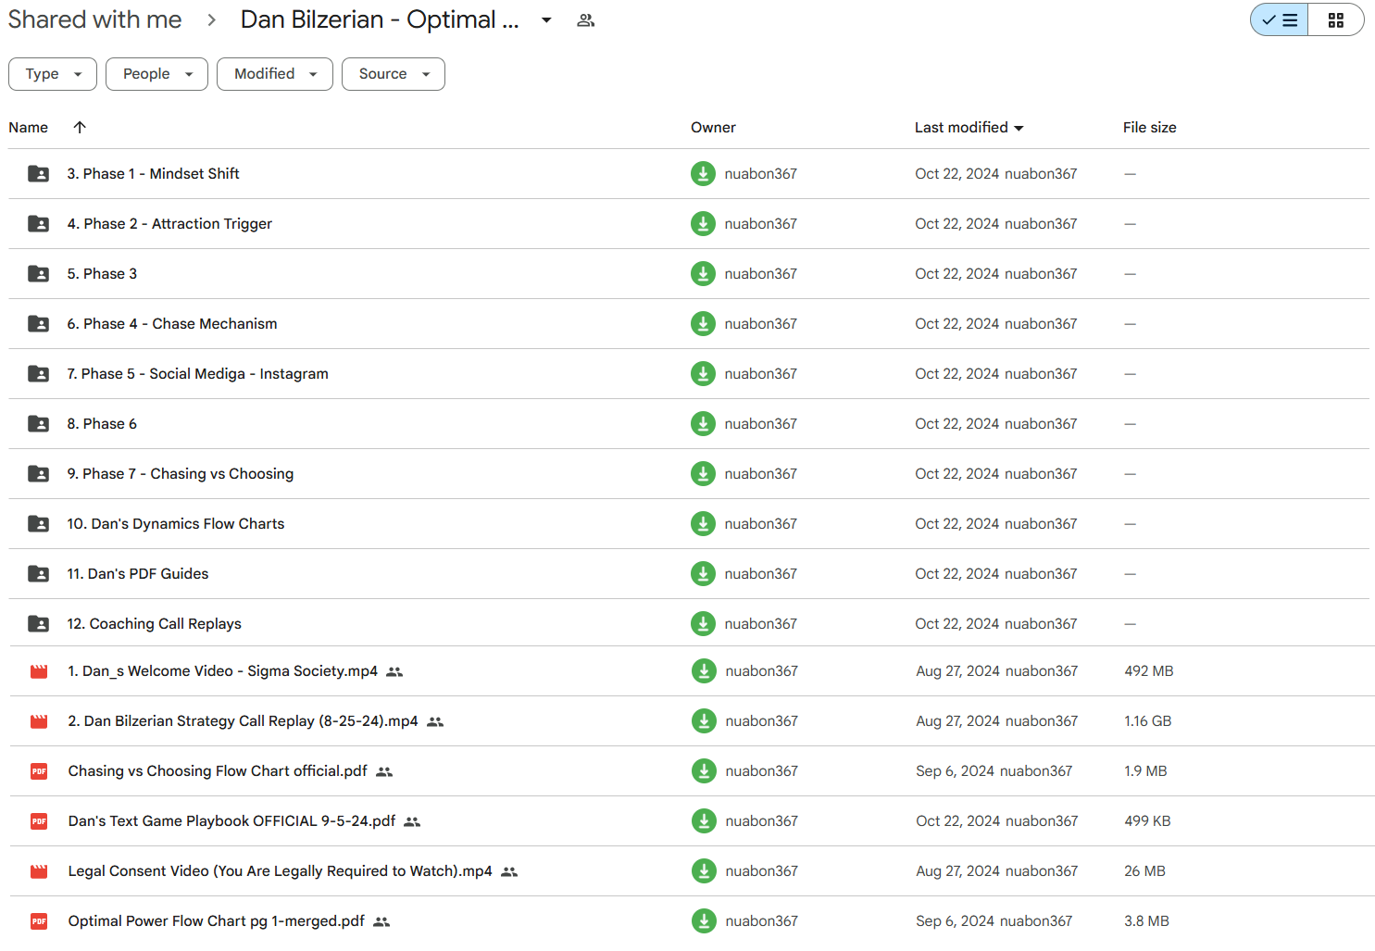Click shared icon next to Dan_s Welcome Video
The image size is (1375, 951).
coord(394,672)
